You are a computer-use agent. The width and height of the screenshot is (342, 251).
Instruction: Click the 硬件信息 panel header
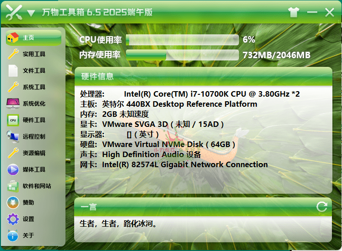[x=203, y=76]
